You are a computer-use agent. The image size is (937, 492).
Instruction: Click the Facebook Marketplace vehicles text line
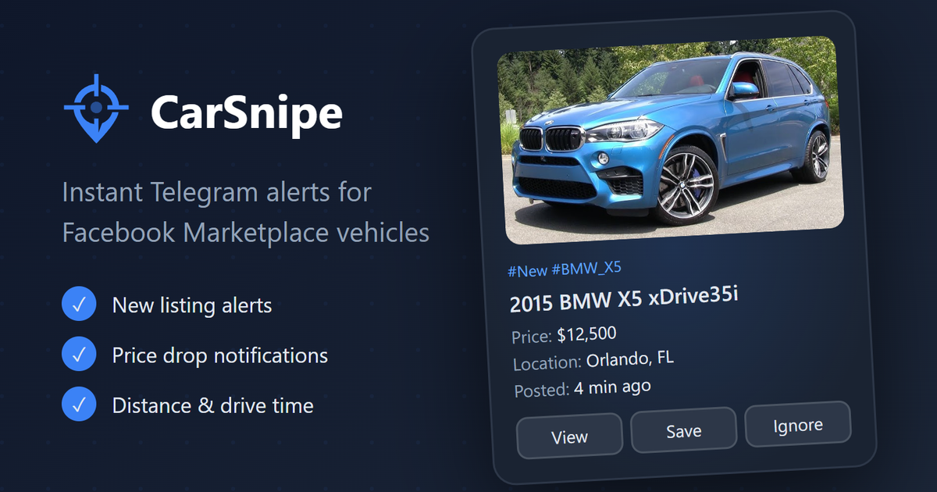(246, 232)
